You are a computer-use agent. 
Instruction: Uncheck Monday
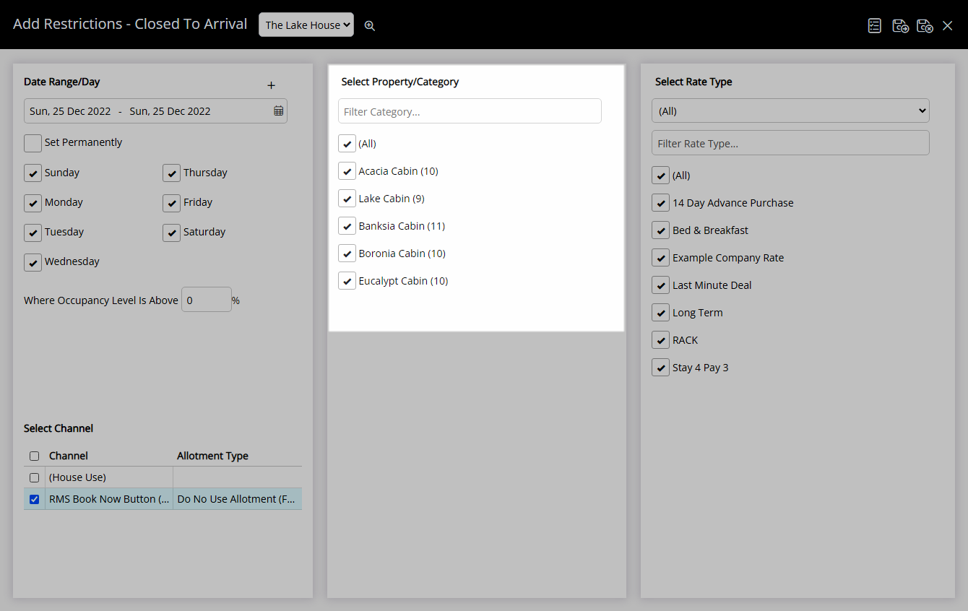pyautogui.click(x=33, y=203)
